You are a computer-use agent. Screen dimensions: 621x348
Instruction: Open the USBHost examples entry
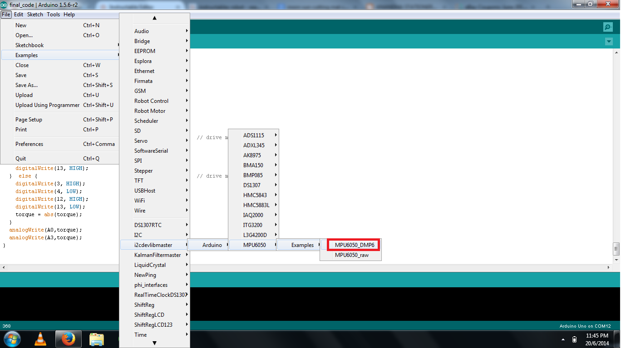(155, 191)
